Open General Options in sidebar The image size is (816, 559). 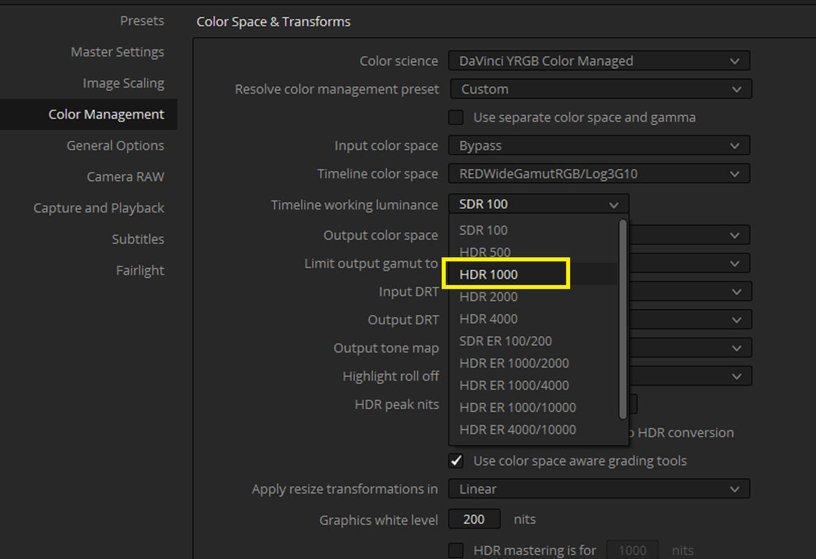(115, 146)
